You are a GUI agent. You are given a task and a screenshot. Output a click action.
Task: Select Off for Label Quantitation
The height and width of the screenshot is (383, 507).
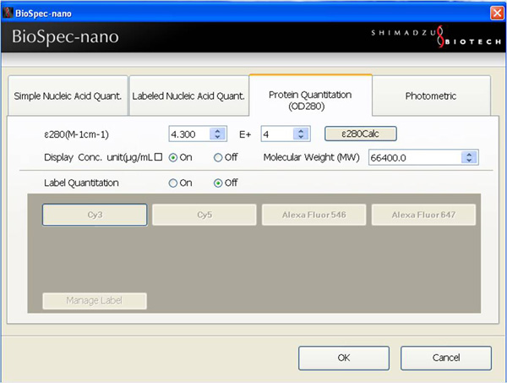(x=218, y=183)
